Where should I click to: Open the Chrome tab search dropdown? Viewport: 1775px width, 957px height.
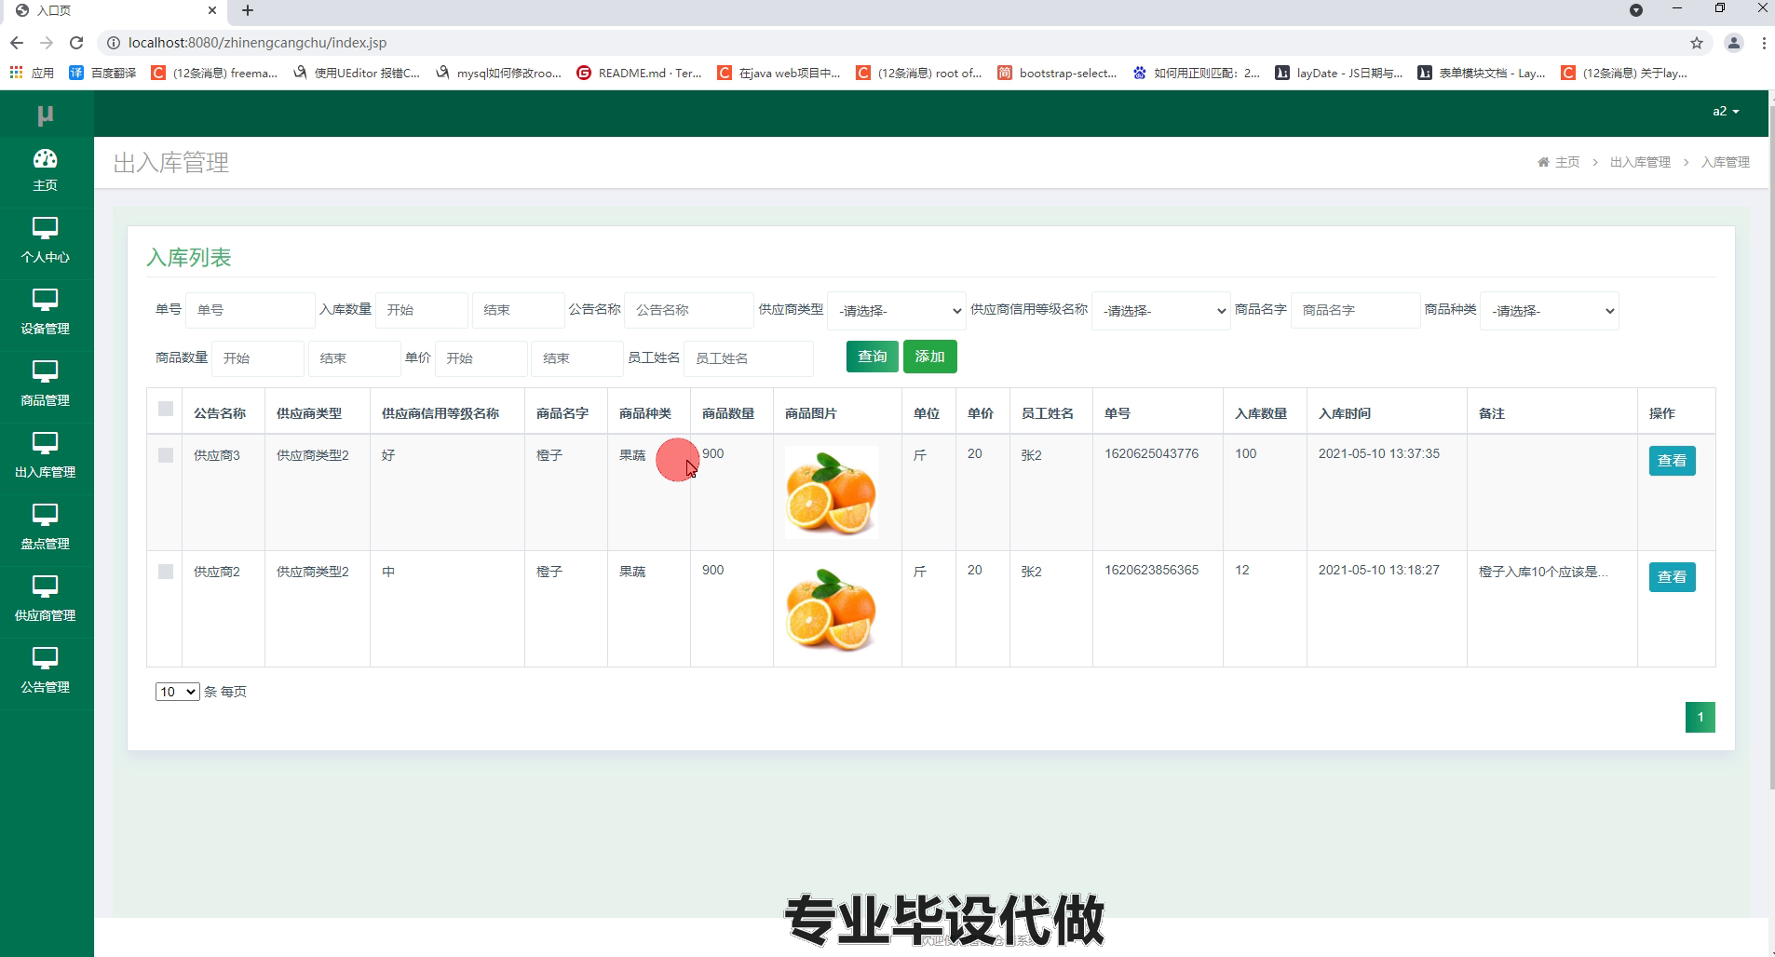tap(1636, 10)
